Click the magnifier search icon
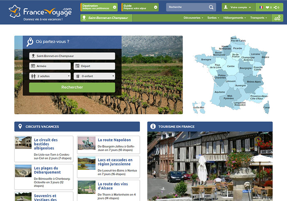The width and height of the screenshot is (287, 201). tap(211, 7)
